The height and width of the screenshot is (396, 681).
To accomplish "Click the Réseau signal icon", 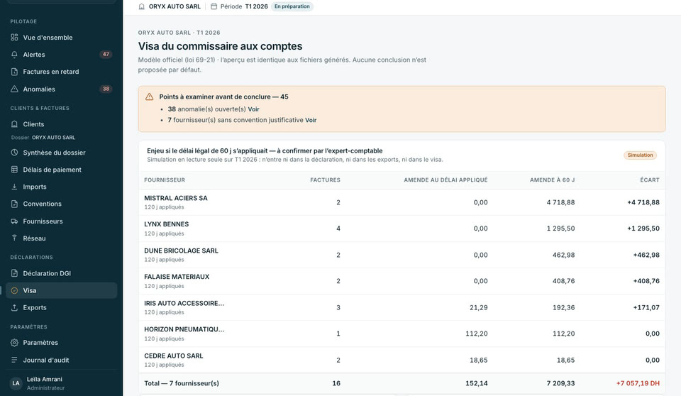I will pos(14,238).
